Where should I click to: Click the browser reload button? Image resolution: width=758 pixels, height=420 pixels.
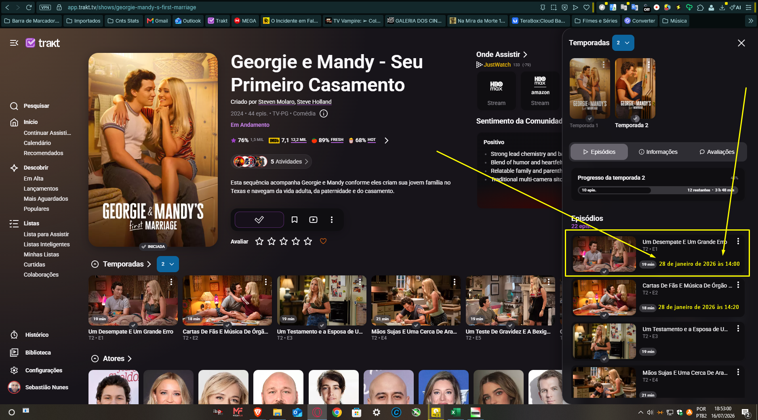point(29,7)
